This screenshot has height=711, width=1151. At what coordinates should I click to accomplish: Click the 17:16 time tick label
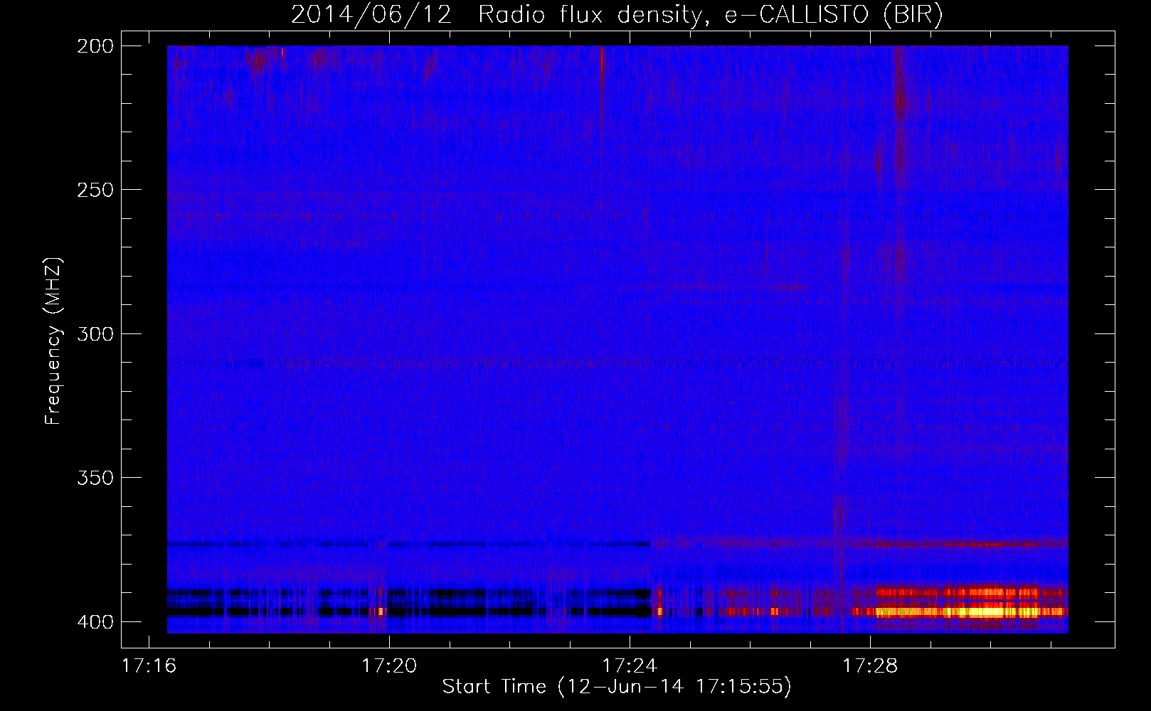tap(149, 666)
